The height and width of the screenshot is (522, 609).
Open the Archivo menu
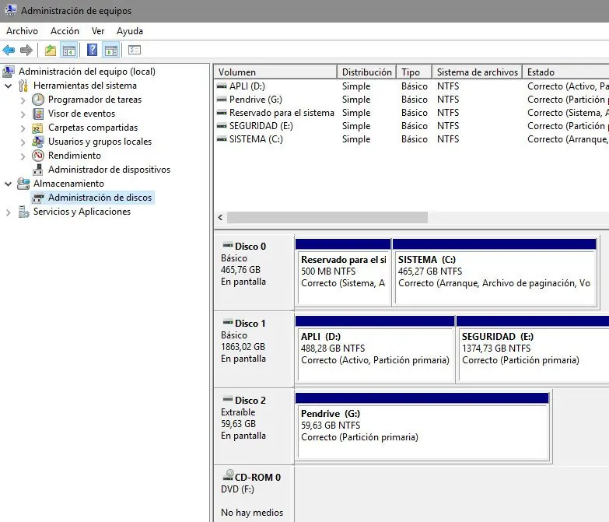coord(22,31)
